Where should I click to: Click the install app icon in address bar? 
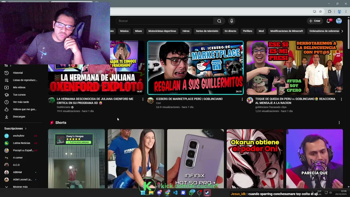[314, 11]
